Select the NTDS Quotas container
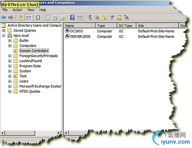192x148 pixels. [x=30, y=91]
